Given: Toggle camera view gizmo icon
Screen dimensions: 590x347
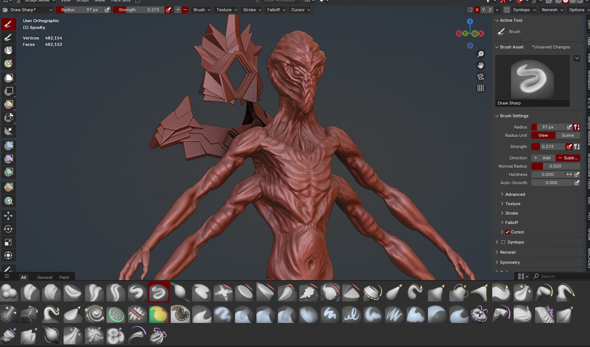Looking at the screenshot, I should [481, 77].
